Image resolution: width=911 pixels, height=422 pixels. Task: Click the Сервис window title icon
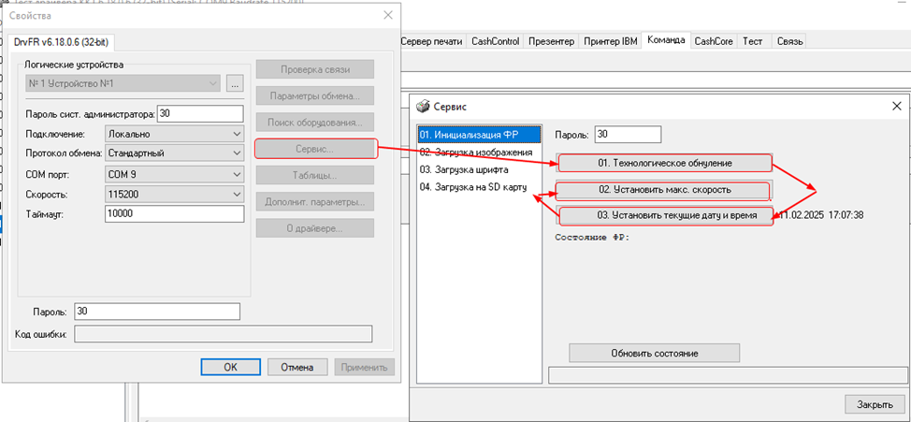[424, 107]
